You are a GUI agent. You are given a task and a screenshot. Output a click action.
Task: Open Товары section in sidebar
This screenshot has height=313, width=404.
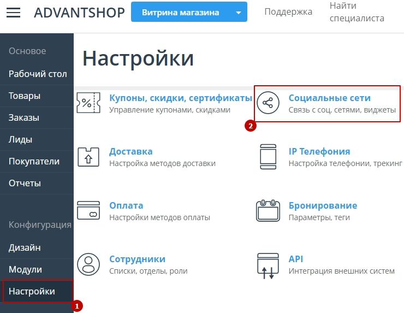pos(25,96)
